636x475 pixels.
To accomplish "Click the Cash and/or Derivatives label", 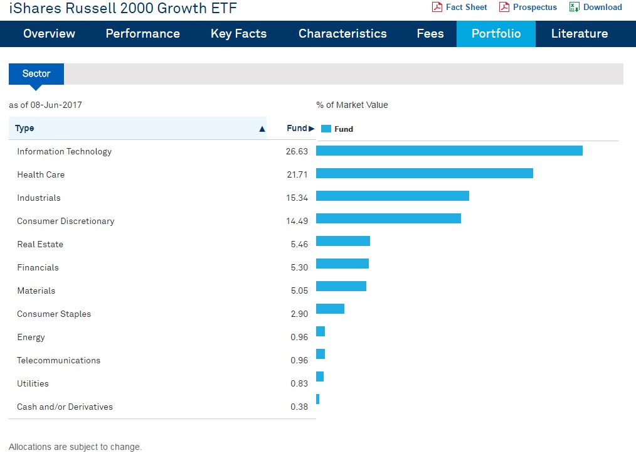I will coord(65,407).
